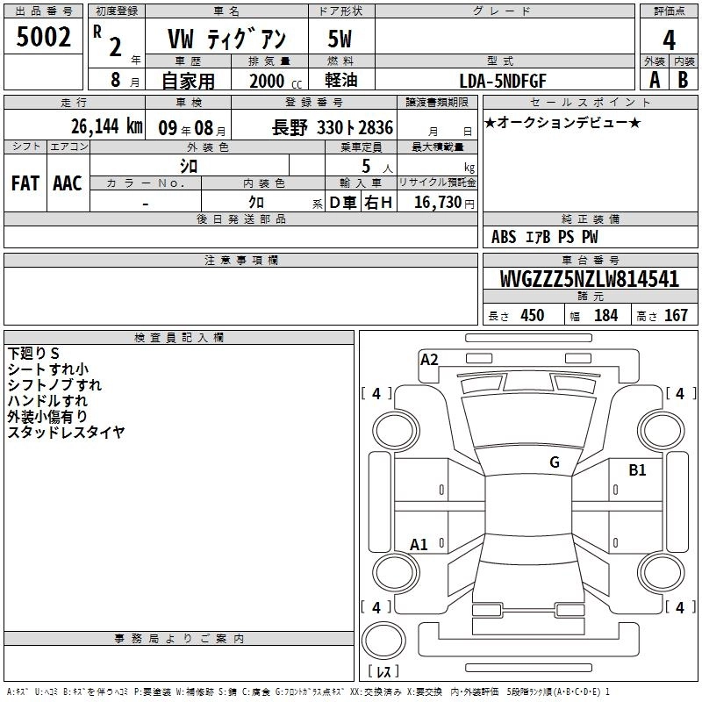Click the G mark on the windshield
Image resolution: width=702 pixels, height=702 pixels.
555,462
